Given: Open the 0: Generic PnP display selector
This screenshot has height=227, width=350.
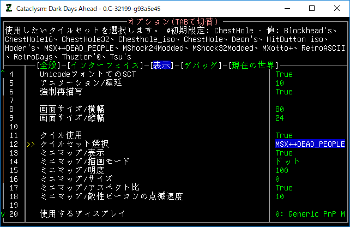Looking at the screenshot, I should coord(310,214).
